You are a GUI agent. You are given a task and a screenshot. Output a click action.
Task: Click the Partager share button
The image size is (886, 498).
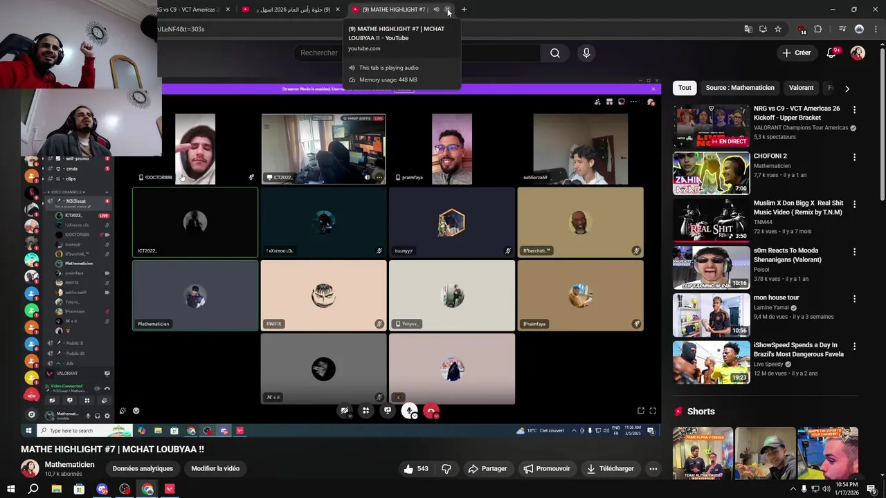[487, 469]
